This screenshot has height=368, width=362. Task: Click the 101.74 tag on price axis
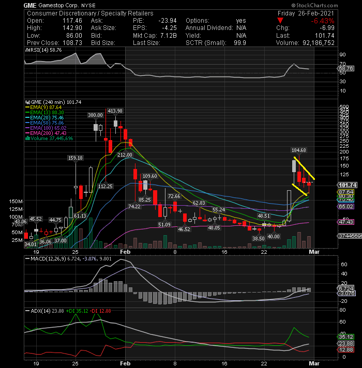pyautogui.click(x=348, y=185)
